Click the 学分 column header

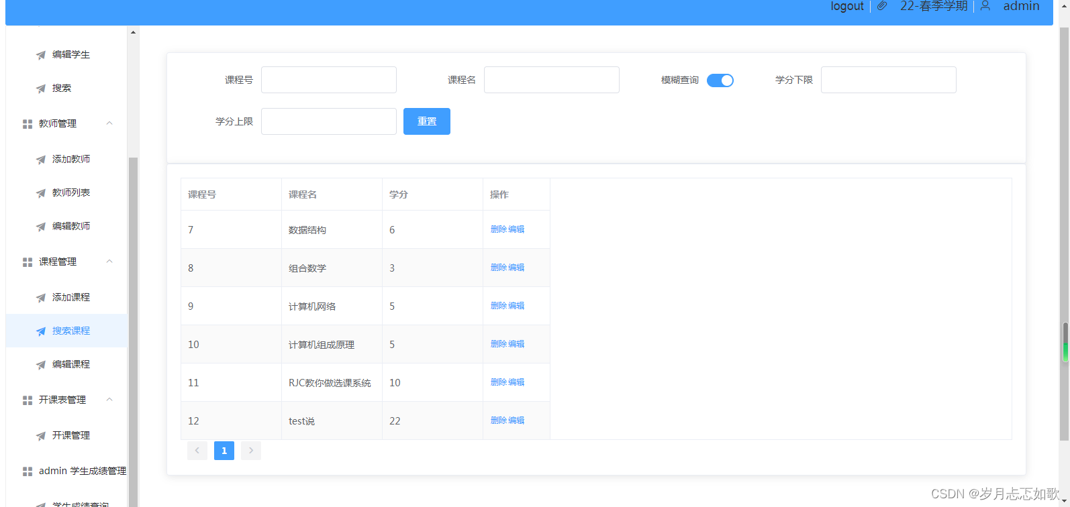point(433,194)
